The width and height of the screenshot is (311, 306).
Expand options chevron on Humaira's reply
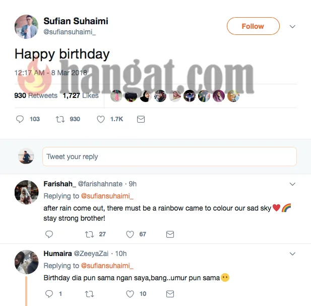click(x=292, y=253)
